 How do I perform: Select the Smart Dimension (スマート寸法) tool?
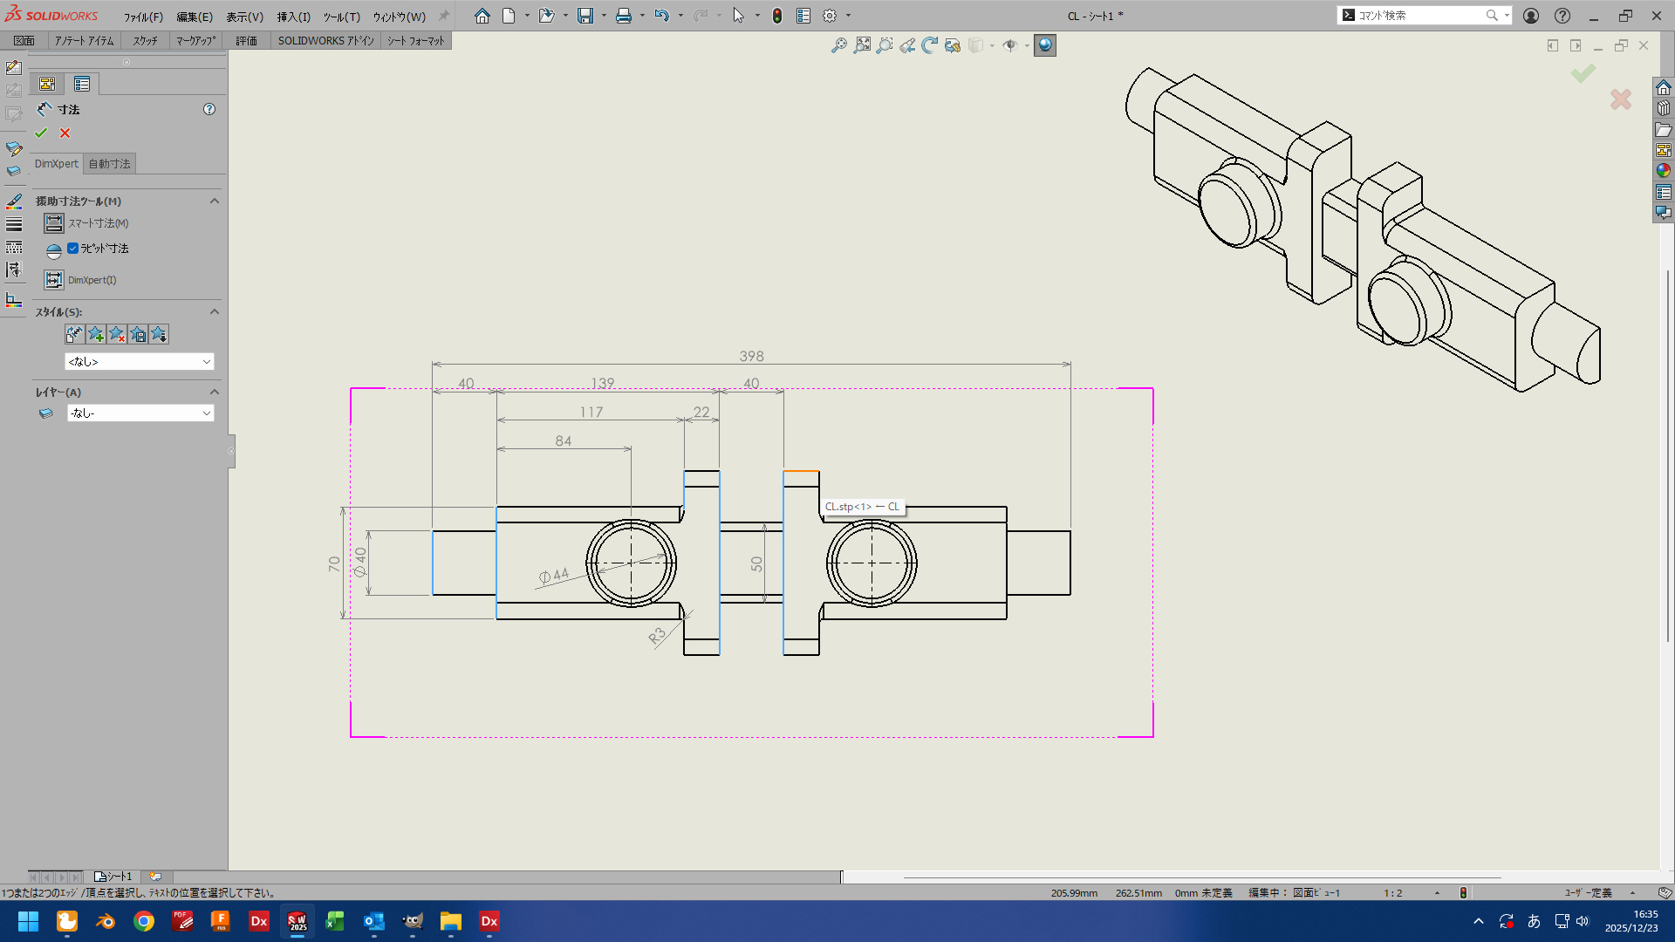pos(54,223)
